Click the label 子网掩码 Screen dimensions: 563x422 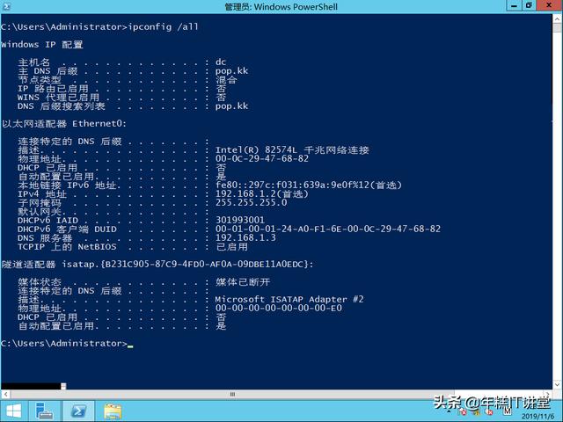point(40,203)
